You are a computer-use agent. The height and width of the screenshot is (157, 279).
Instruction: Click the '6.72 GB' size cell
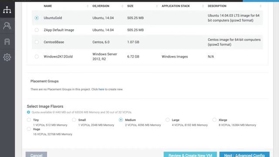pyautogui.click(x=133, y=57)
